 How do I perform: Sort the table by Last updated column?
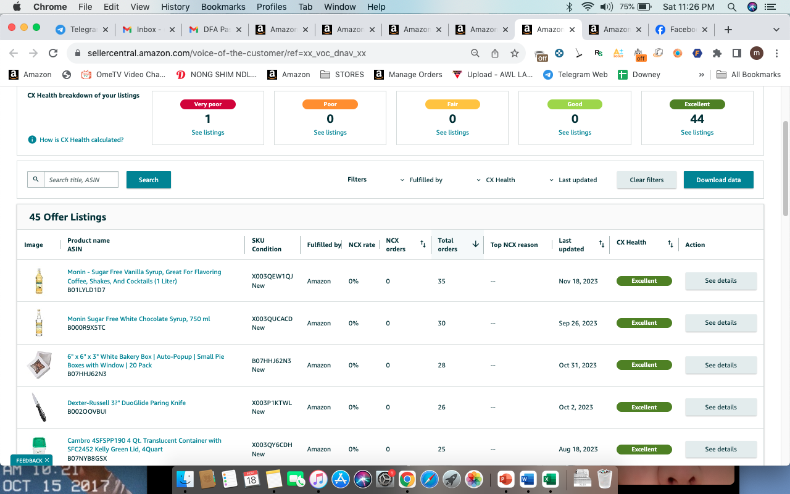pyautogui.click(x=602, y=245)
